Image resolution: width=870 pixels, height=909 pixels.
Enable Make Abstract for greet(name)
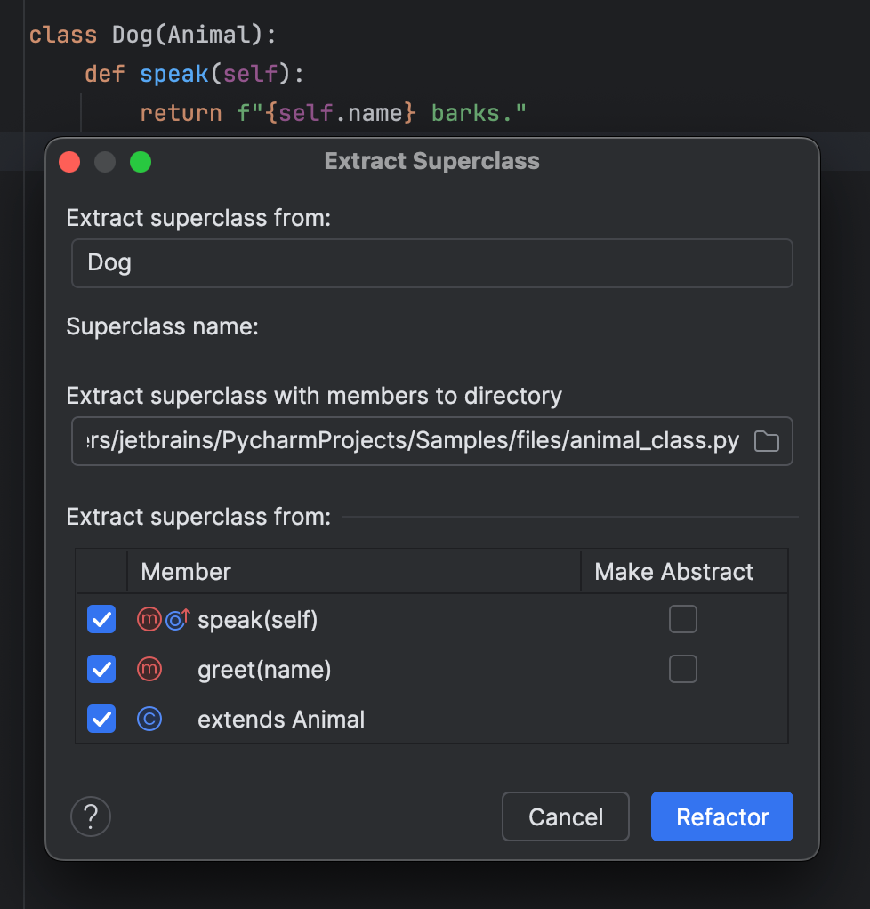[x=682, y=669]
